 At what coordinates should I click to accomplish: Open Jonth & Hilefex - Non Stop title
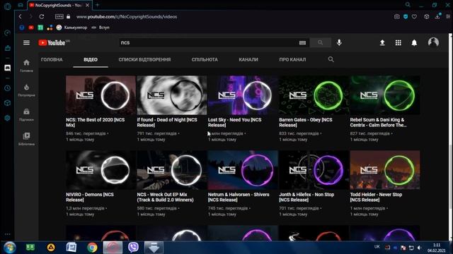(x=306, y=198)
